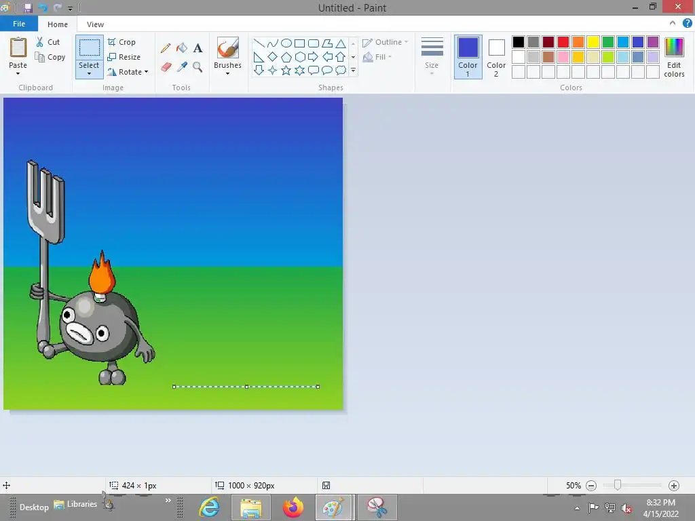Pick the yellow color swatch
The image size is (695, 521).
593,42
